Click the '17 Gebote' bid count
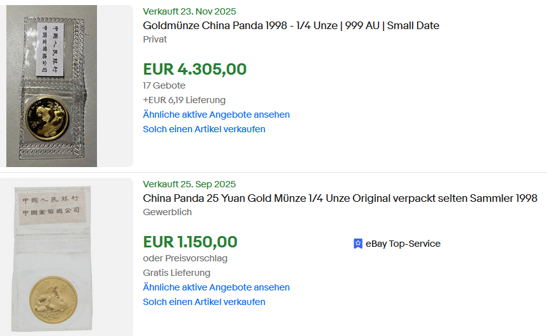 164,85
